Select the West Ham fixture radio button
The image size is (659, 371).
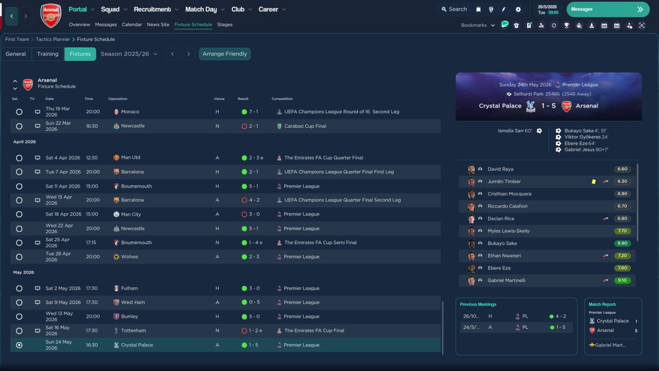19,302
